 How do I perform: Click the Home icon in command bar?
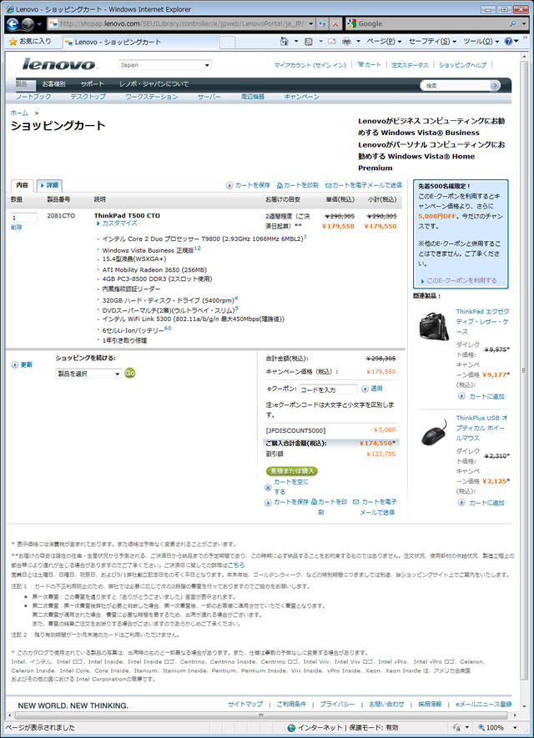[284, 42]
